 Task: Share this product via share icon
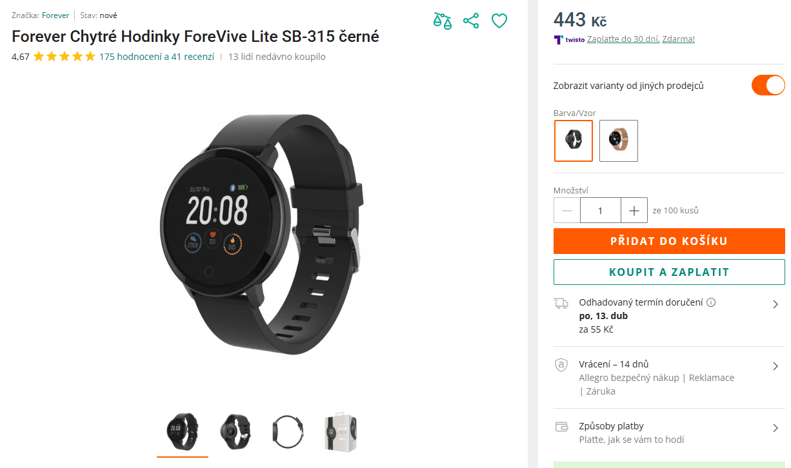point(471,21)
